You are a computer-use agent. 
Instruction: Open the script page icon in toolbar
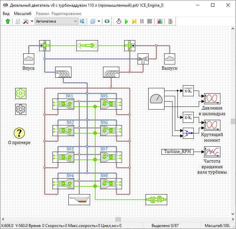point(18,21)
